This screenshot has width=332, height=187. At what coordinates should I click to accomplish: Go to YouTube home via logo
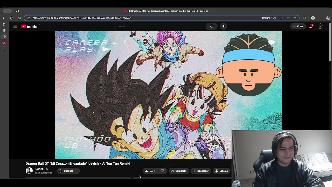[29, 26]
